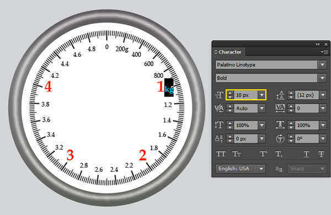Click the red number 2 on dial
331x215 pixels.
143,155
